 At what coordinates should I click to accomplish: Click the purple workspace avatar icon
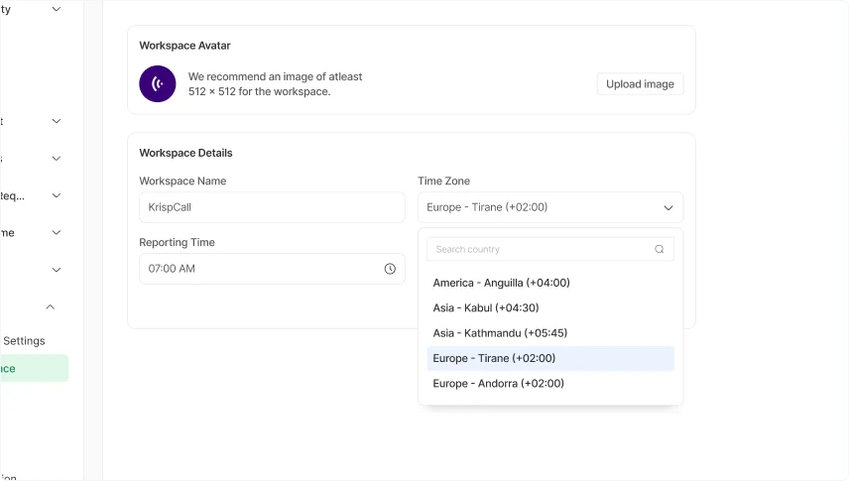[x=158, y=84]
